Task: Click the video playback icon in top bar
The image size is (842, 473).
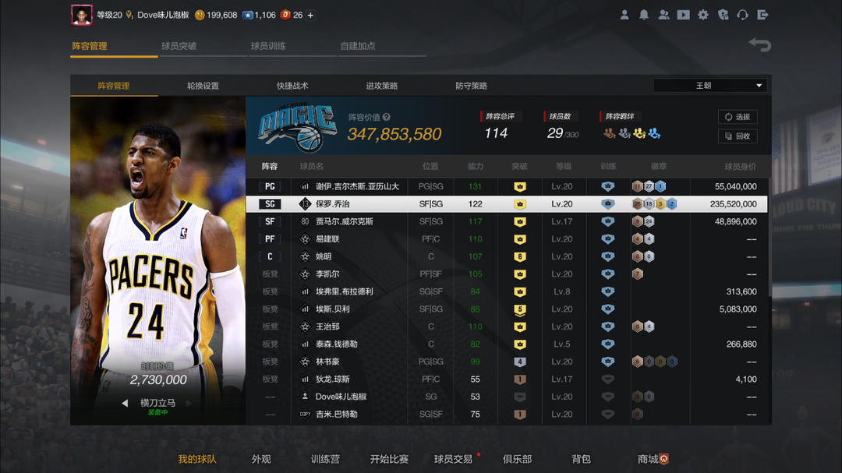Action: point(683,15)
